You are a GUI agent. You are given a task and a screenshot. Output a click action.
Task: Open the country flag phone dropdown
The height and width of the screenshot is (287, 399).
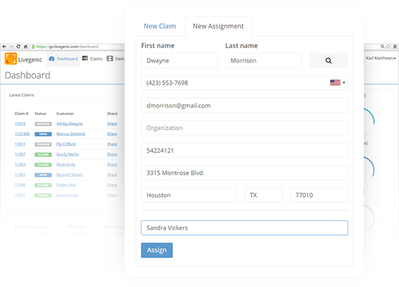click(x=337, y=83)
